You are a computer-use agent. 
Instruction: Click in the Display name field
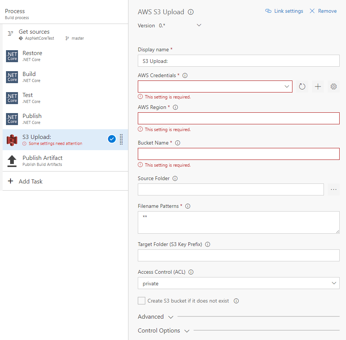(239, 61)
